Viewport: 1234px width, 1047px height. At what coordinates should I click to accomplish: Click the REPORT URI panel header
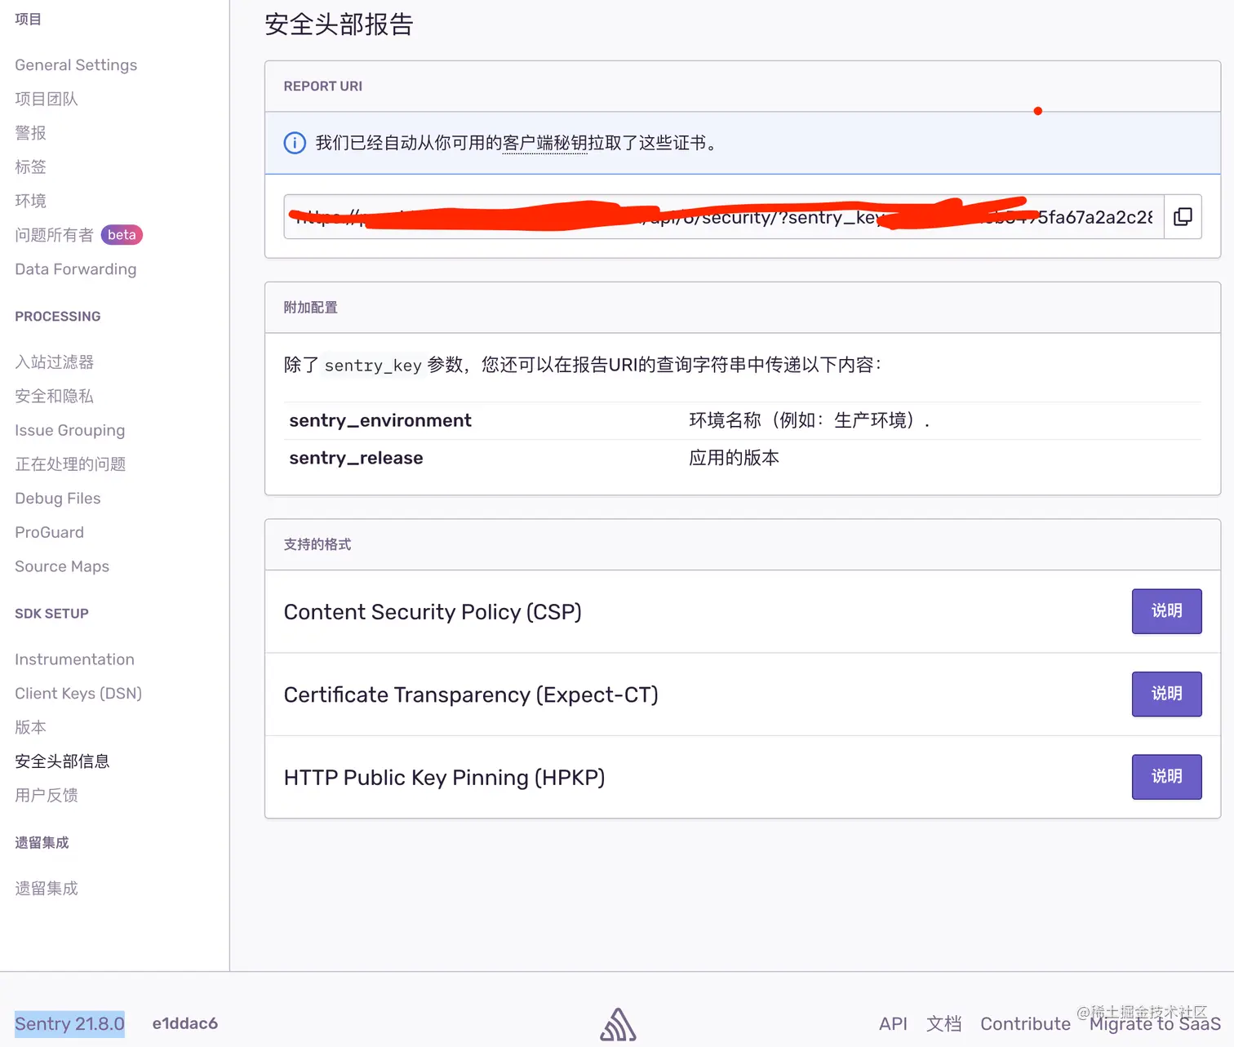pos(323,87)
